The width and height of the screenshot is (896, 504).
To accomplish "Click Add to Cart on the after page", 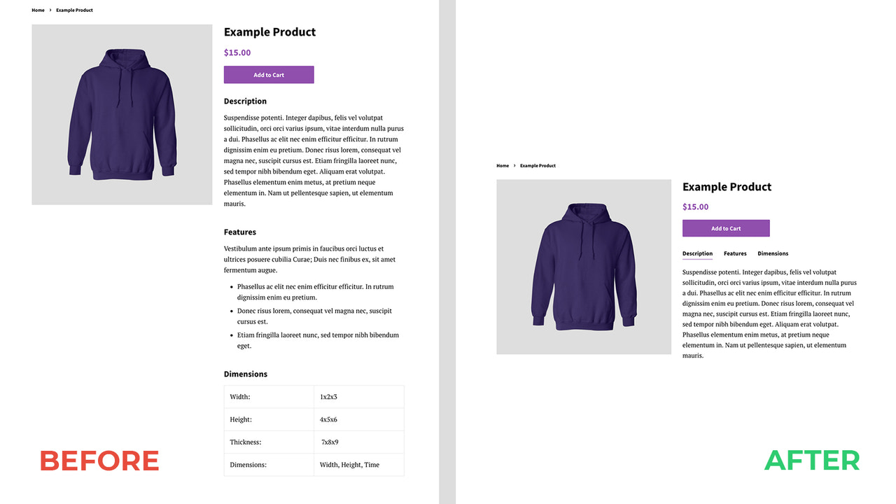I will pyautogui.click(x=726, y=227).
